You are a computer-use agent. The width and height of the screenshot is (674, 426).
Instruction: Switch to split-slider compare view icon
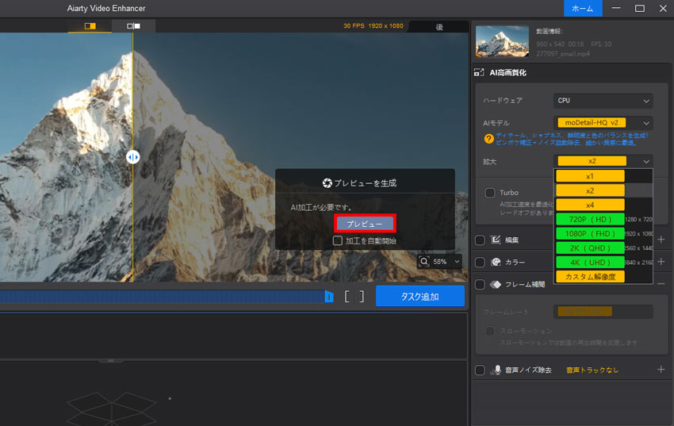tap(90, 26)
